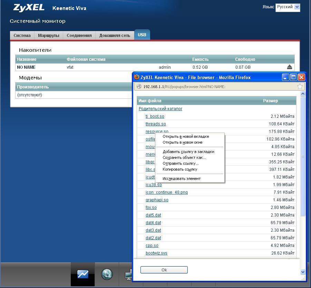Viewport: 311px width, 288px height.
Task: Open the fox.so file link
Action: [x=151, y=208]
